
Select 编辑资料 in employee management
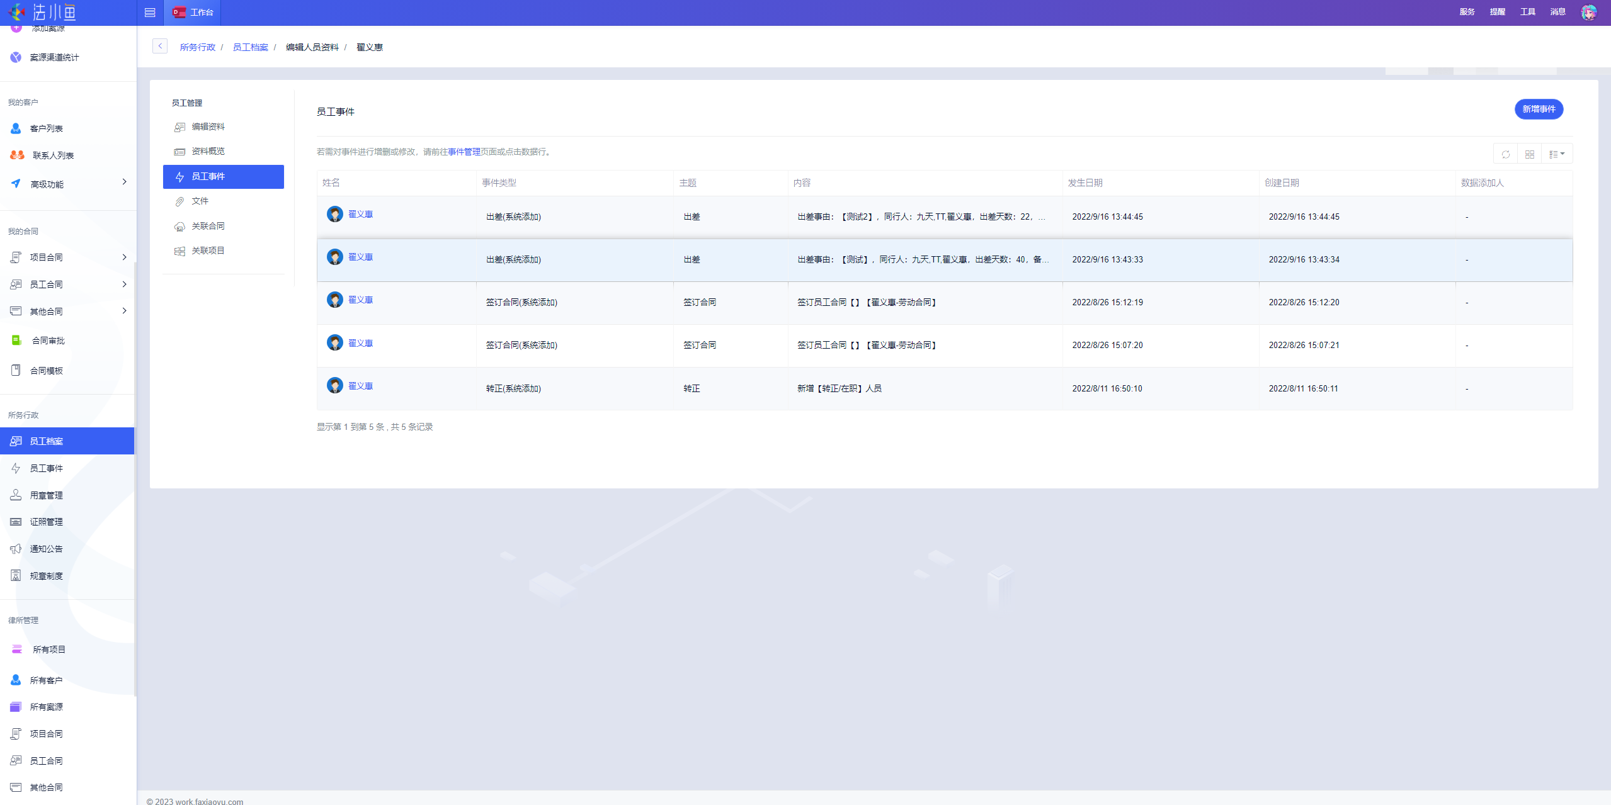click(208, 127)
